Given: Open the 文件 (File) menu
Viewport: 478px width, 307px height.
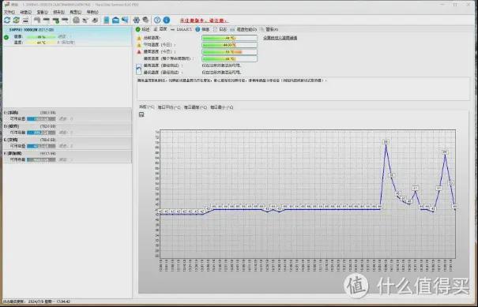Looking at the screenshot, I should pos(9,12).
